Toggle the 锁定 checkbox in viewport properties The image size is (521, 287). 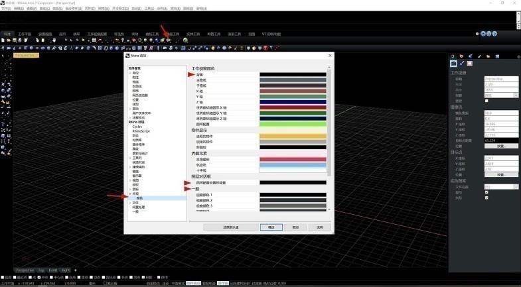(x=486, y=100)
